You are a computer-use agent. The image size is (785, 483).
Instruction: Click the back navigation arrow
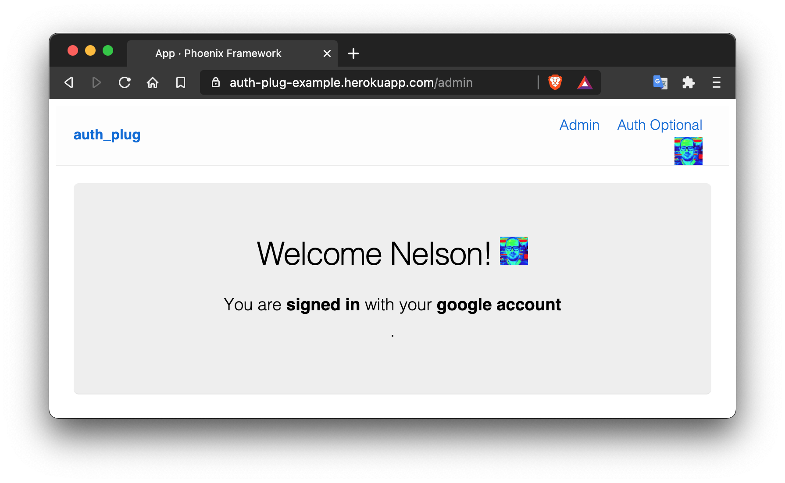coord(69,82)
